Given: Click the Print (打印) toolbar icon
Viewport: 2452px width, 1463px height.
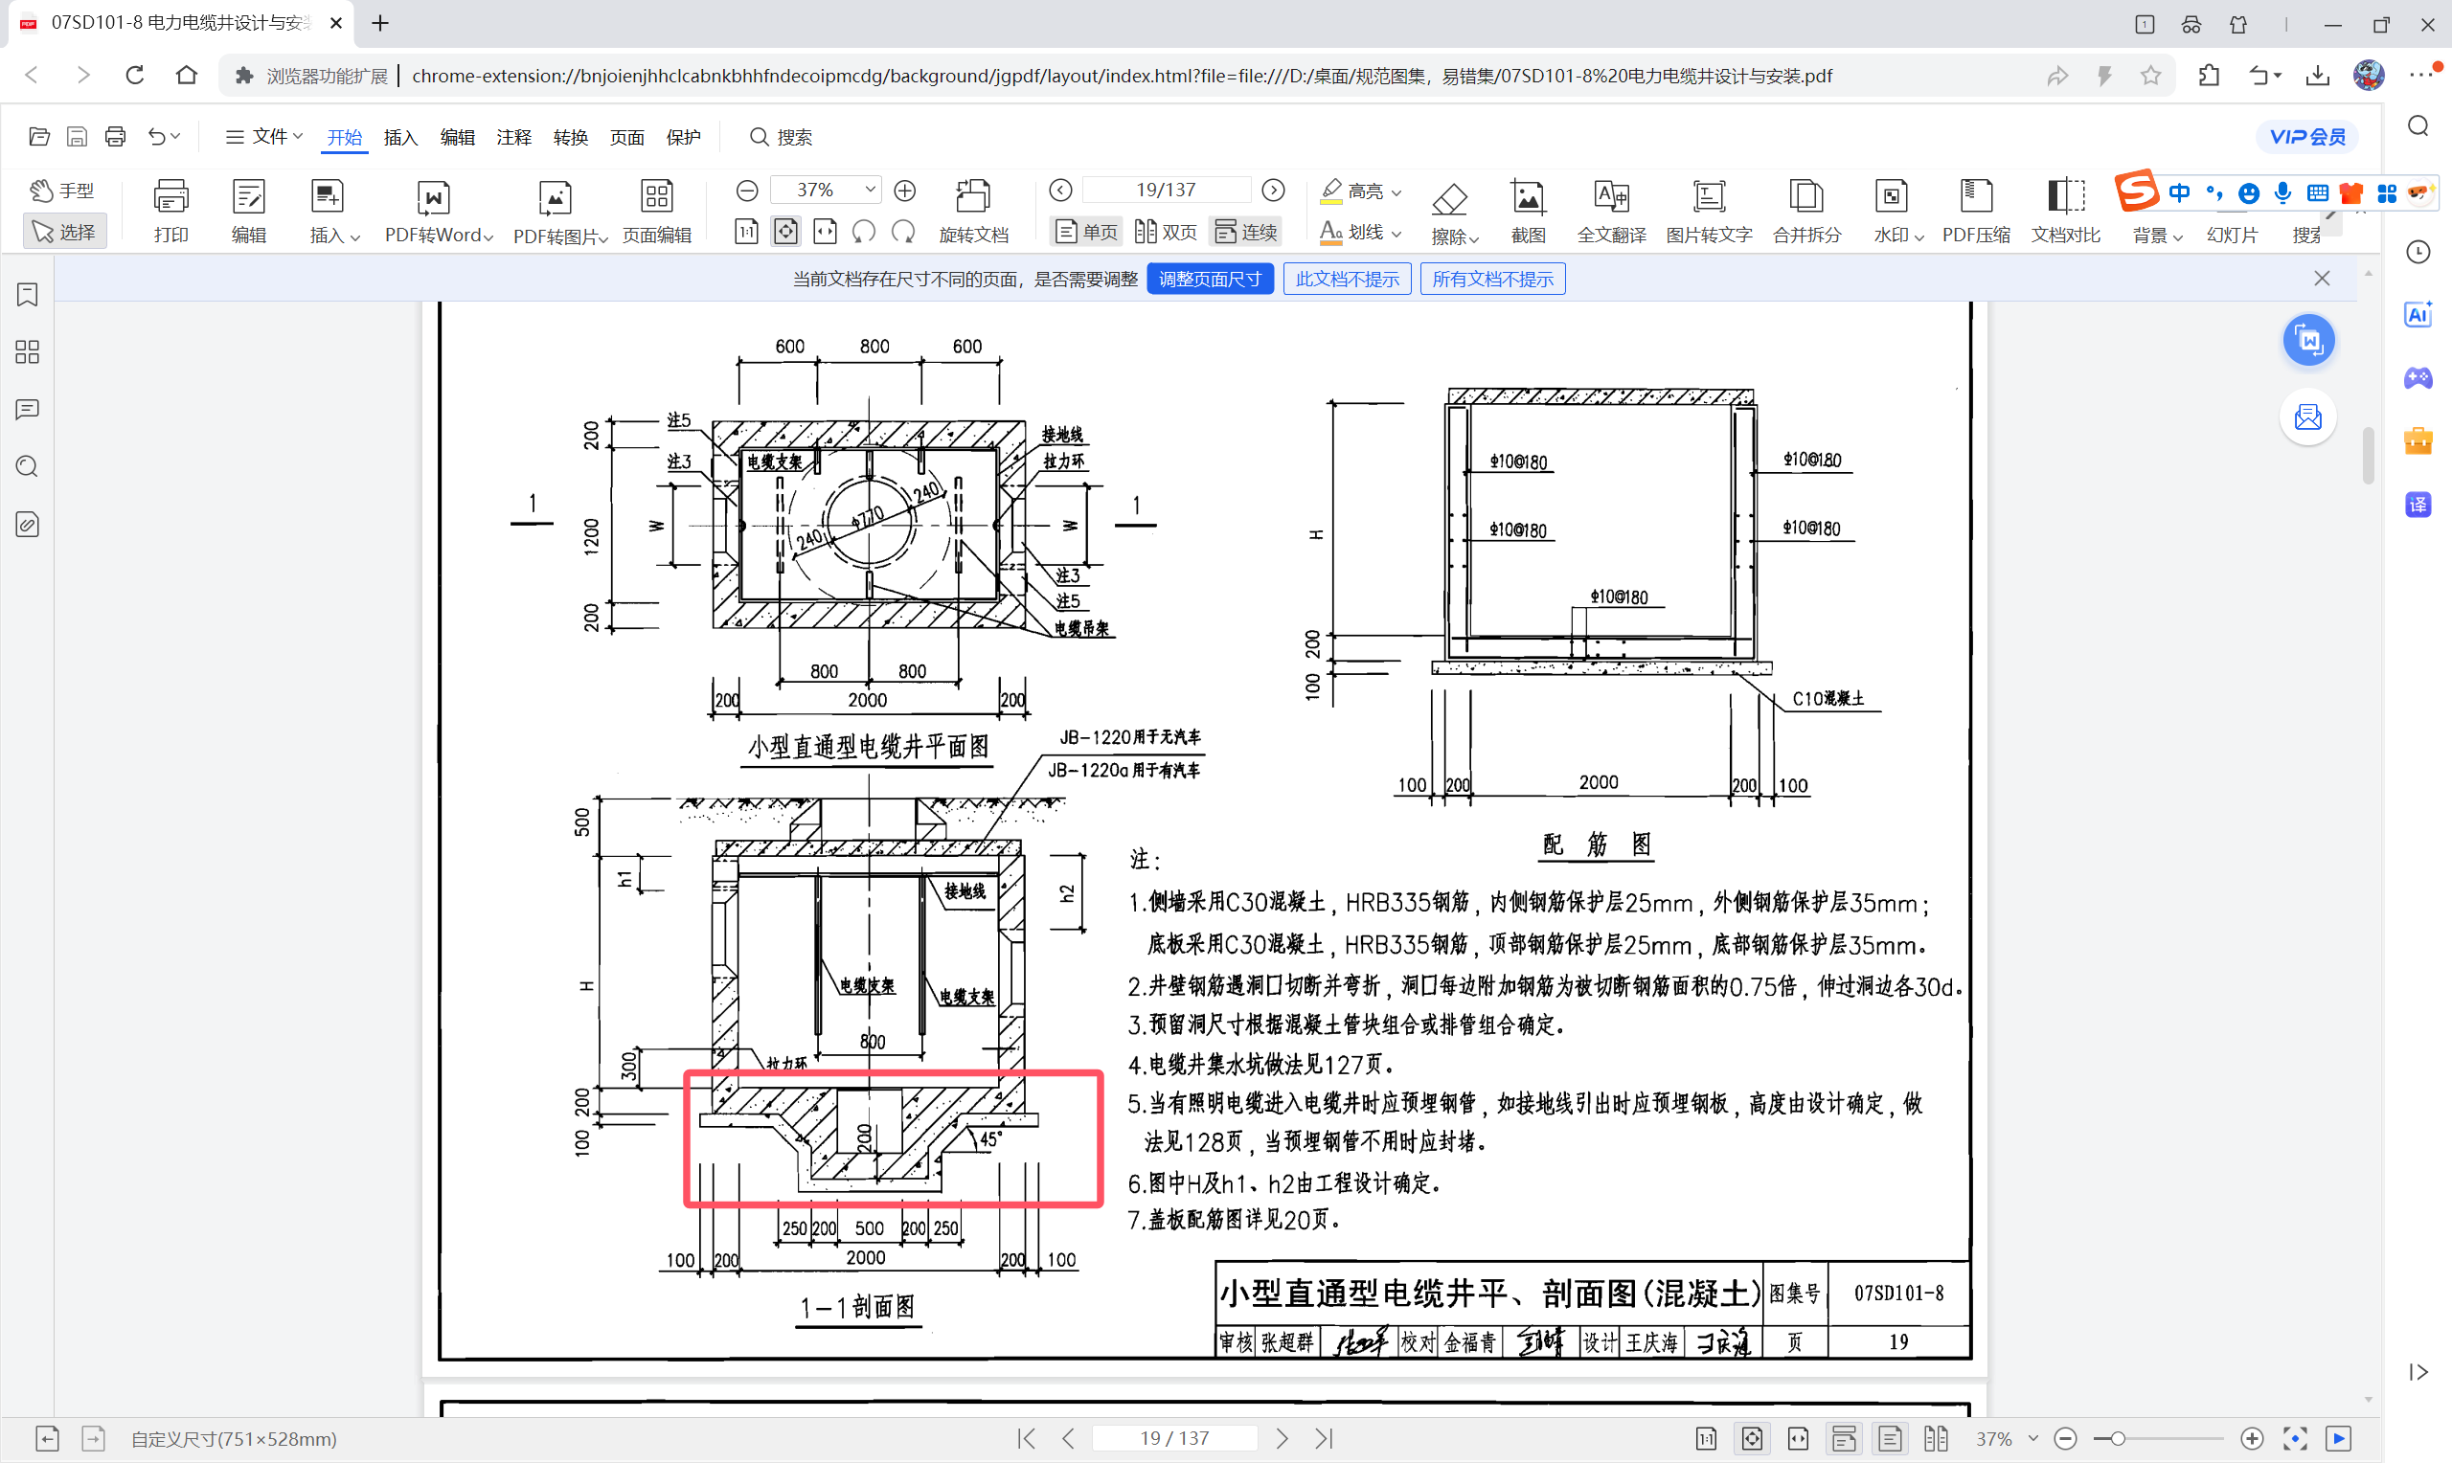Looking at the screenshot, I should tap(170, 209).
